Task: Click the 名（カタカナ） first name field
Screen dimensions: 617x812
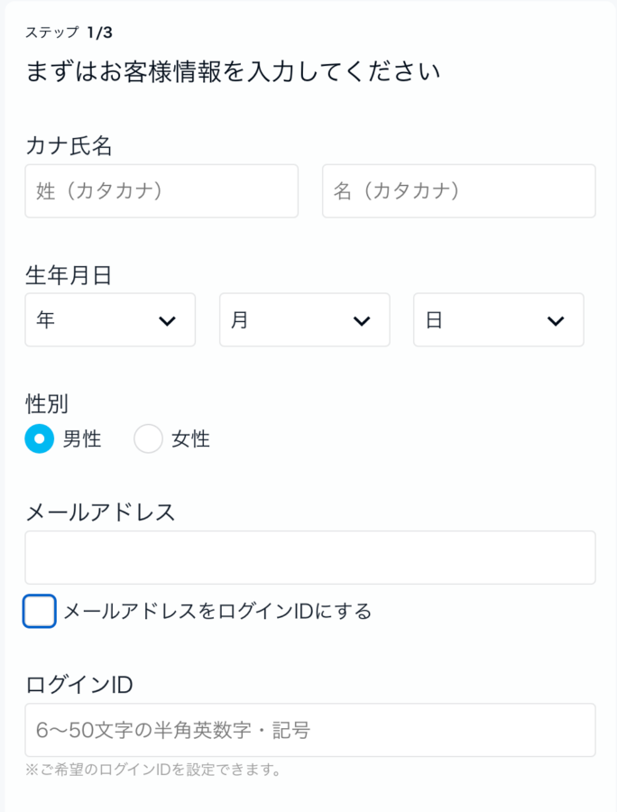Action: pos(458,191)
